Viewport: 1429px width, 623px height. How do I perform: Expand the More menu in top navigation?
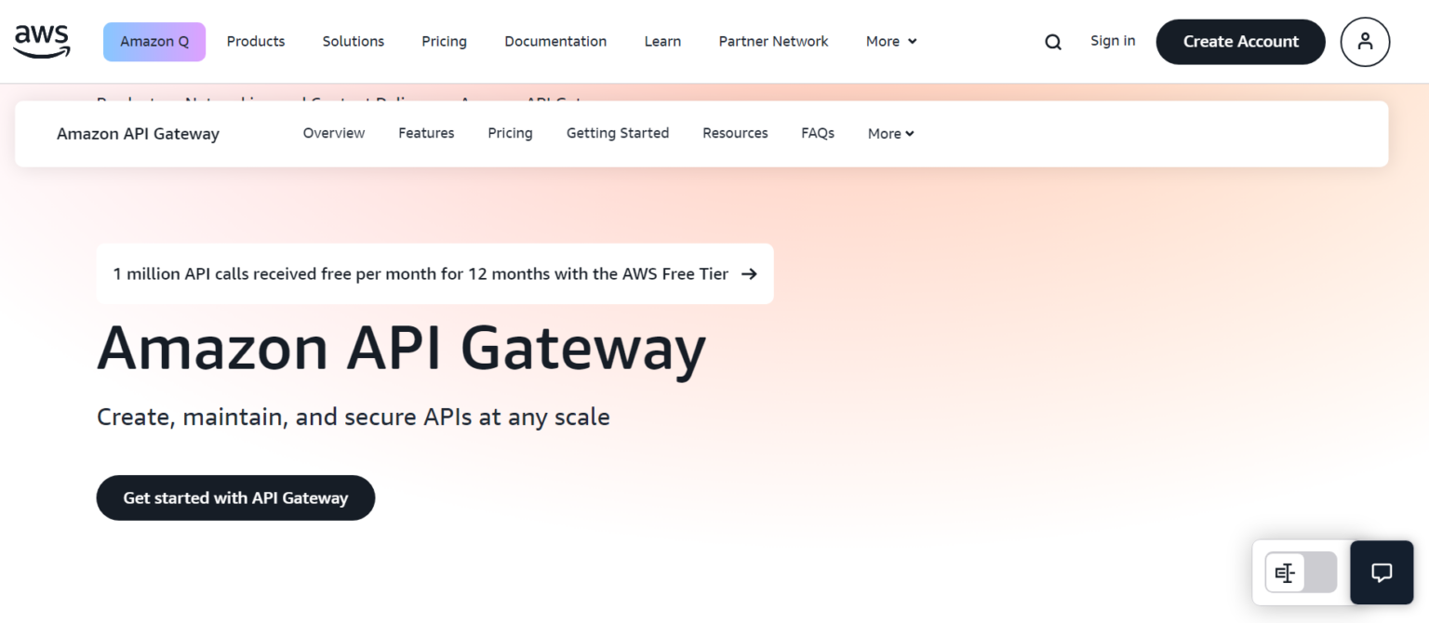(x=889, y=41)
